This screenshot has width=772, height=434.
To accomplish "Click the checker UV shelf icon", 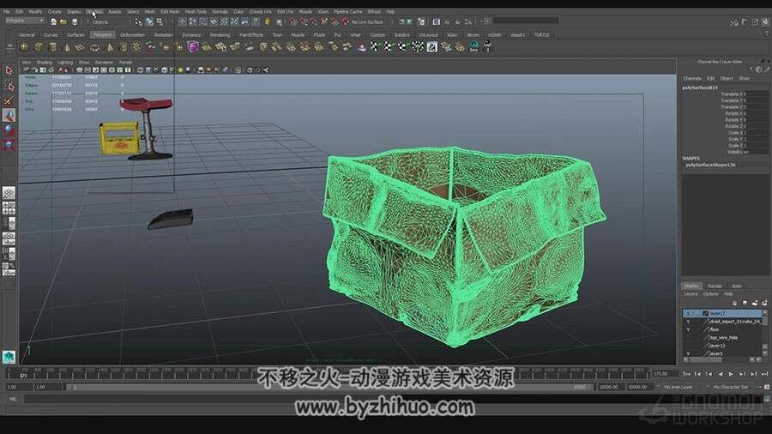I will tap(431, 47).
